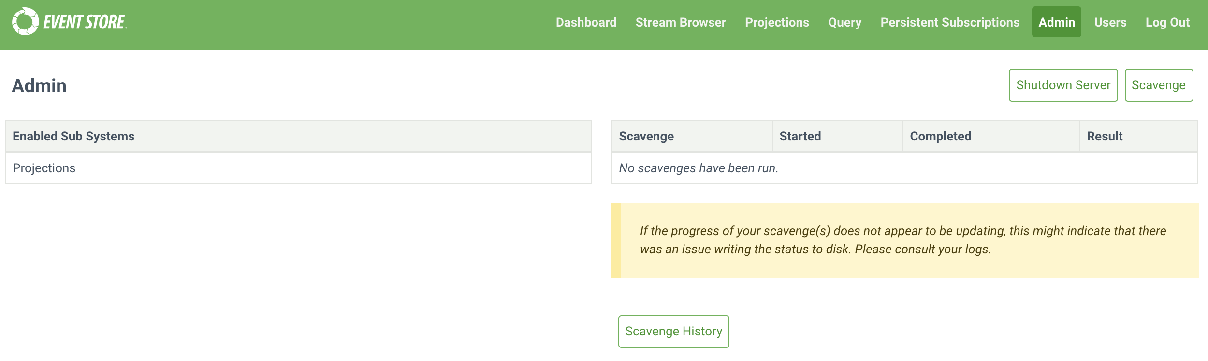Click the yellow scavenge warning notice
Screen dimensions: 1208x361
click(904, 240)
